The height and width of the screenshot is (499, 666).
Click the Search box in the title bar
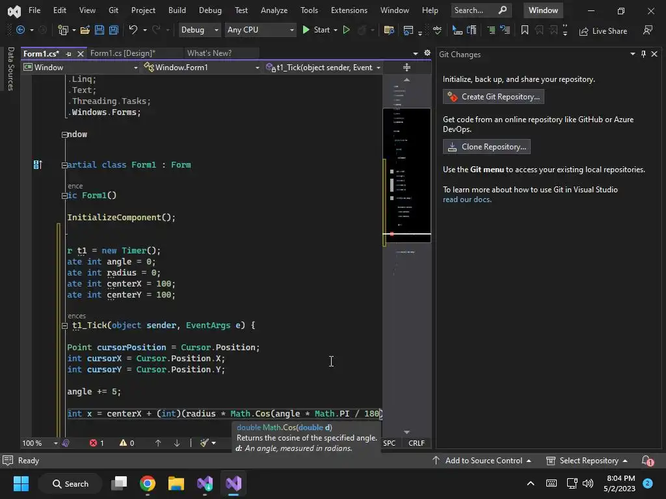481,10
